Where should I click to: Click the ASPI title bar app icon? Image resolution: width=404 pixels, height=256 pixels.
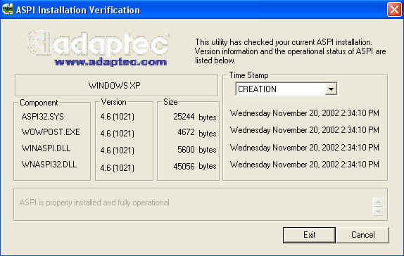coord(7,10)
